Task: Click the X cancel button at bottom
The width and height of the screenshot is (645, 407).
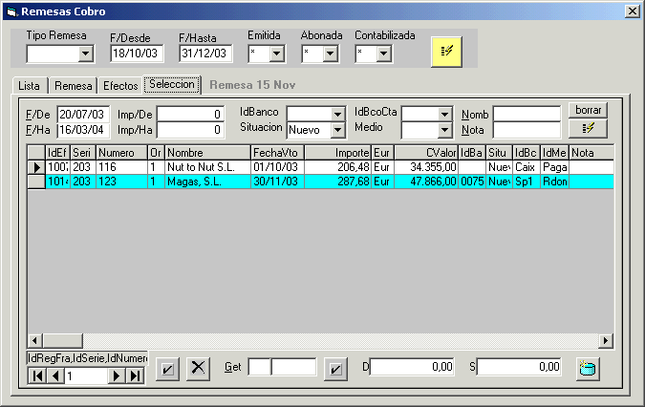Action: pyautogui.click(x=198, y=370)
